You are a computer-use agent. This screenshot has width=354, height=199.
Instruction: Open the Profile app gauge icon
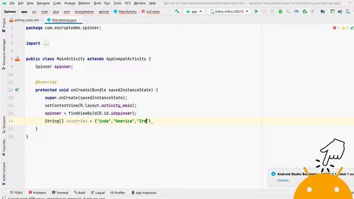point(296,11)
